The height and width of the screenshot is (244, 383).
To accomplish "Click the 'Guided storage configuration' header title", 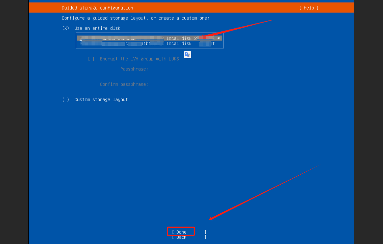I will click(98, 8).
